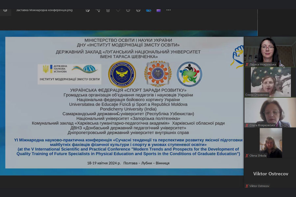Screen dimensions: 296x197
Task: Click the blue OneDrive cloud icon
Action: 149,11
